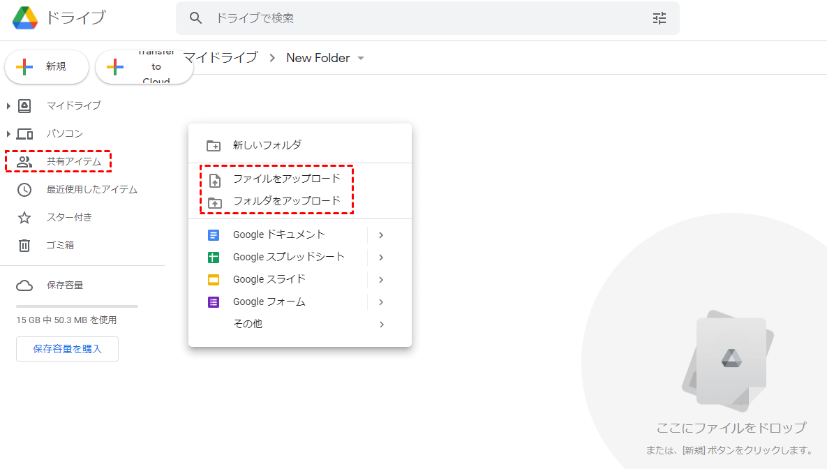Open search options filter icon

point(660,18)
